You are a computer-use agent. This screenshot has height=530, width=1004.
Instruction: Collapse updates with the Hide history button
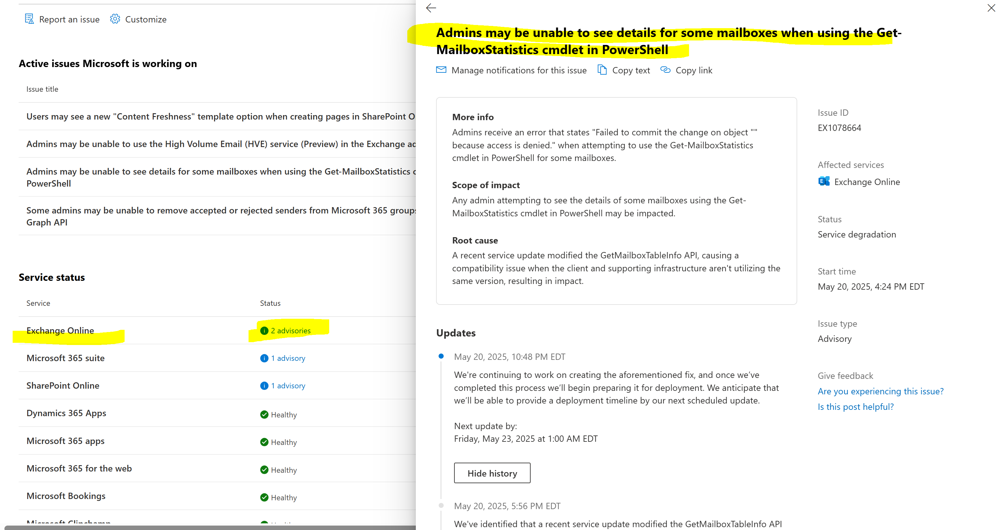point(492,473)
